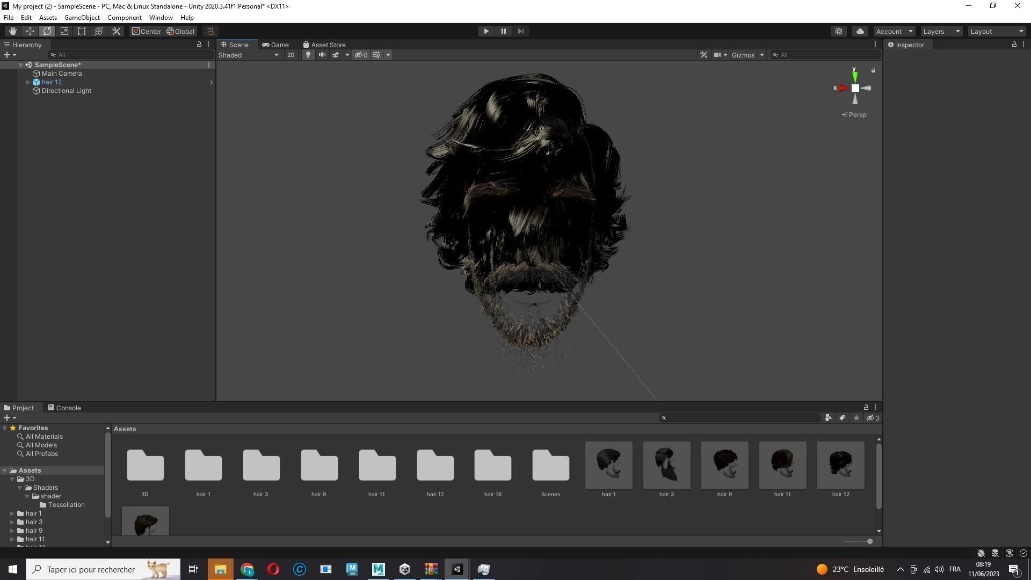Select Main Camera in Hierarchy
Screen dimensions: 1031x580
click(62, 74)
